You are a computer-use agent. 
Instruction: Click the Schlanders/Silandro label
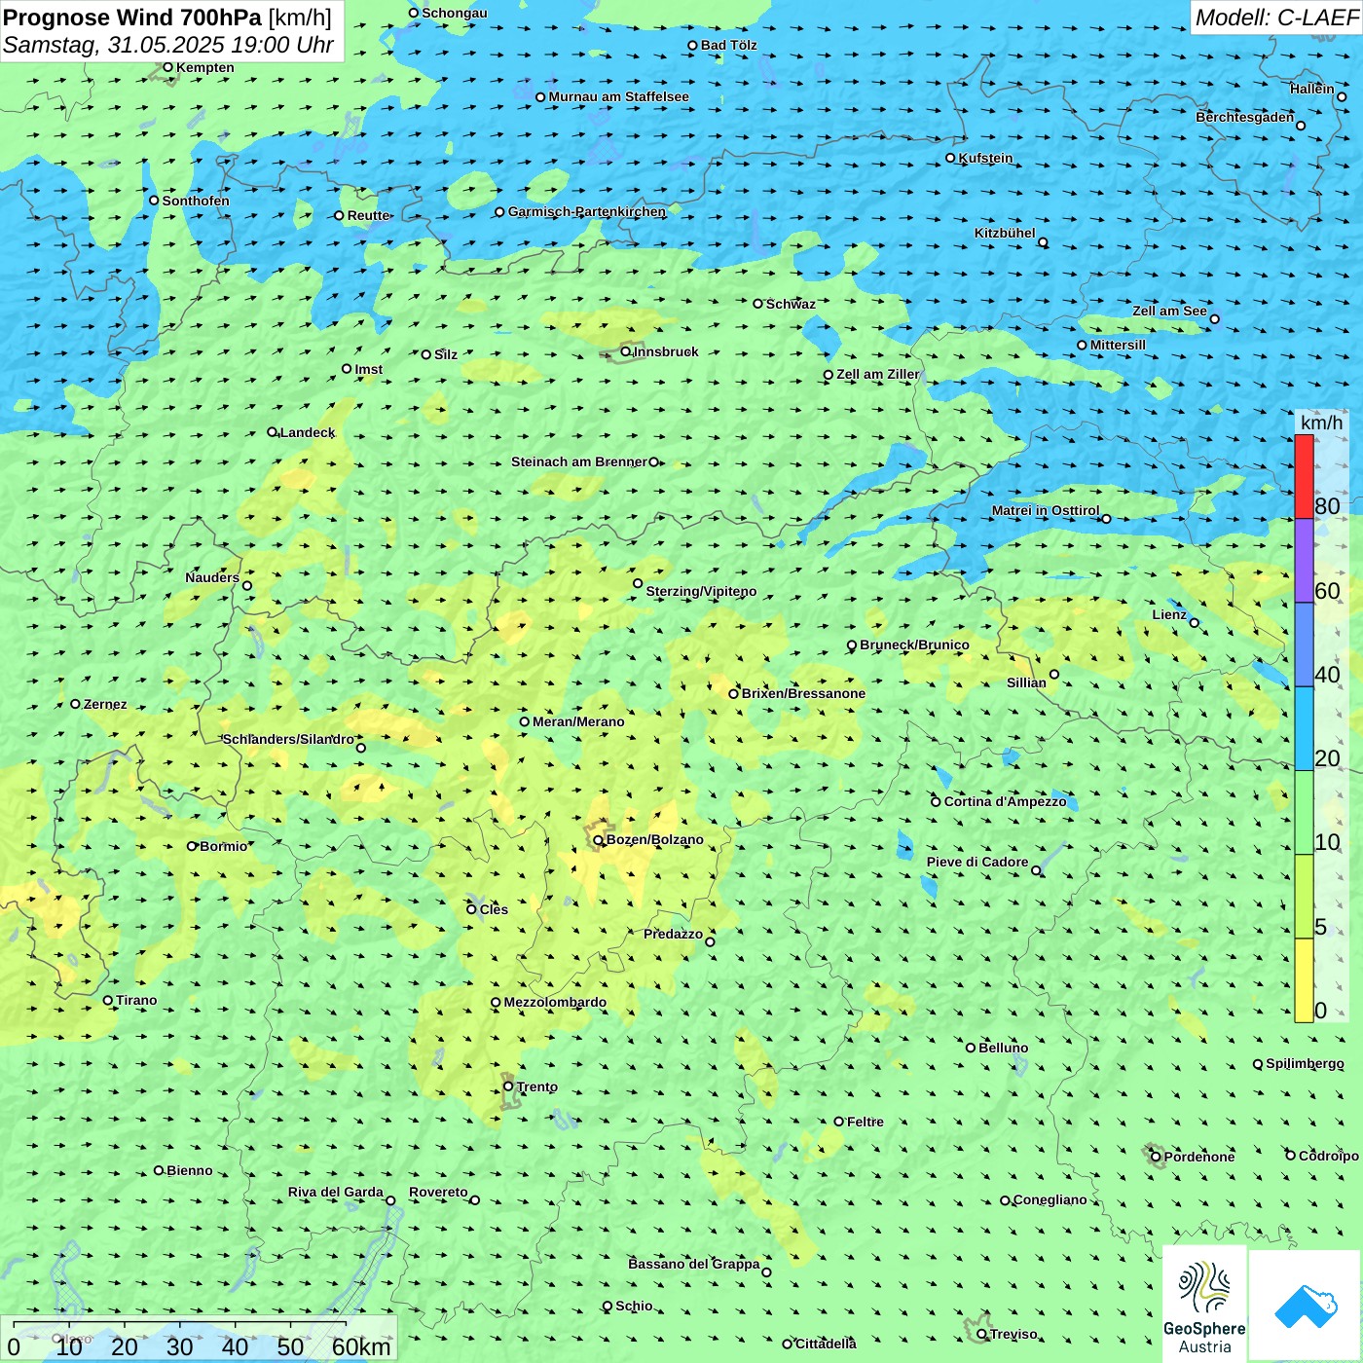pyautogui.click(x=288, y=739)
